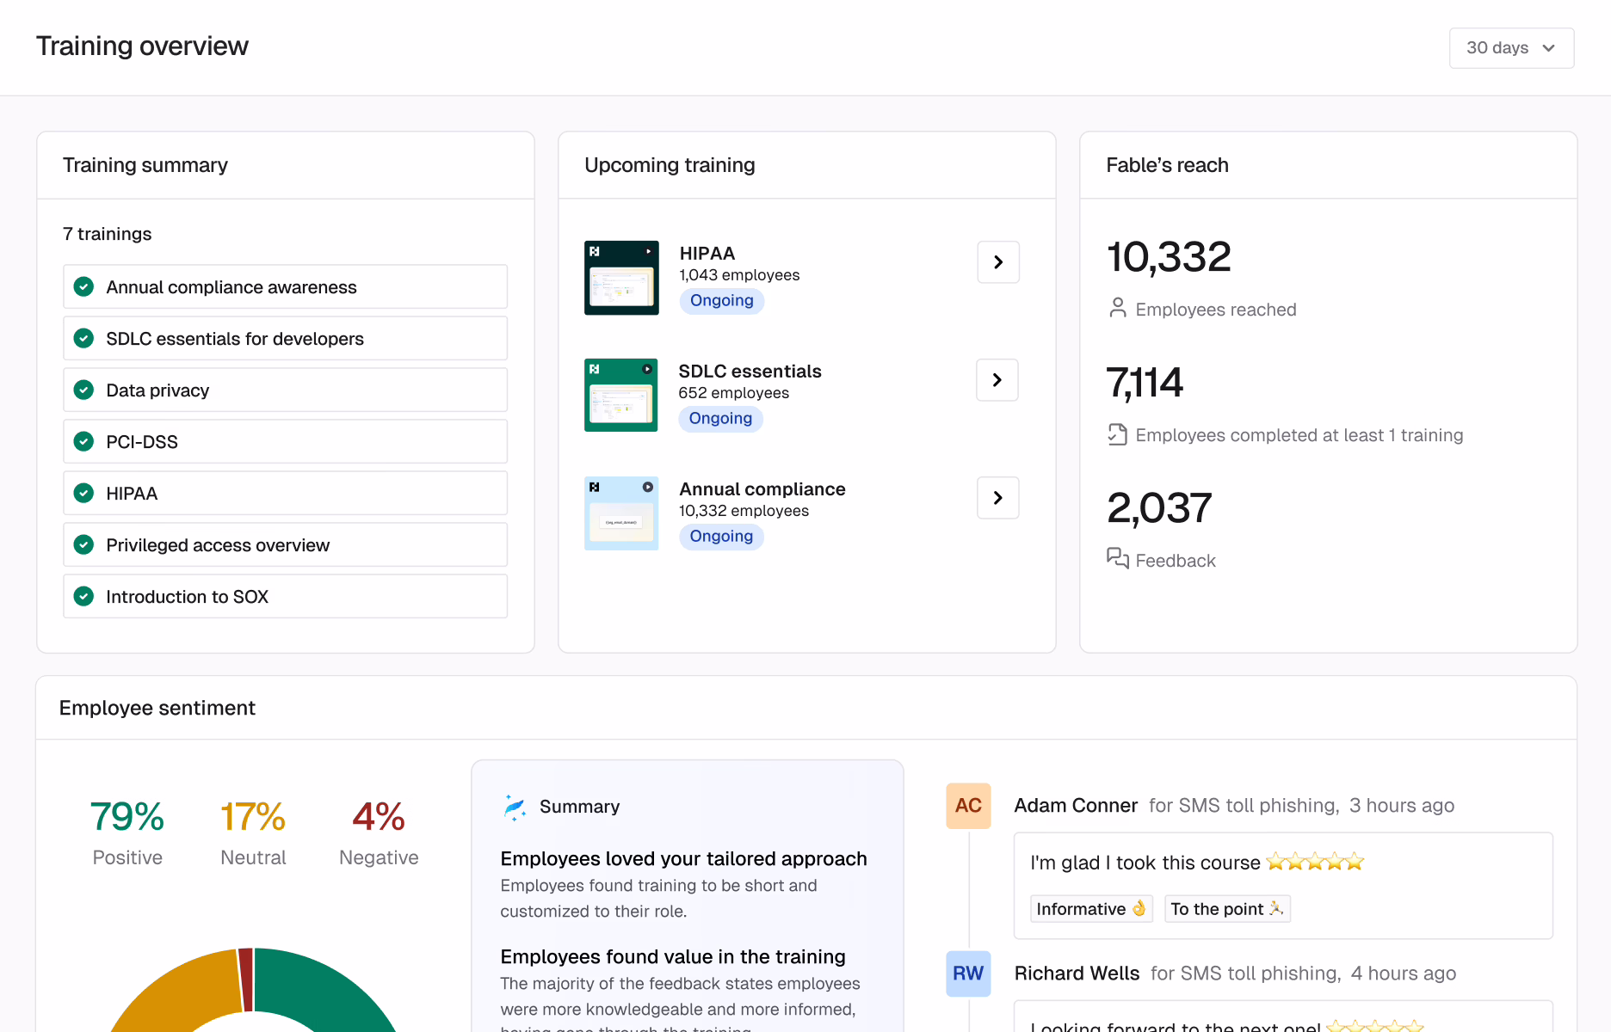Click Richard Wells' RW avatar
1611x1032 pixels.
click(968, 974)
